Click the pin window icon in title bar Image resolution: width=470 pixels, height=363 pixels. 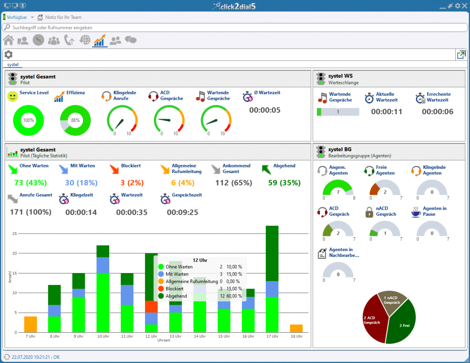tap(450, 6)
